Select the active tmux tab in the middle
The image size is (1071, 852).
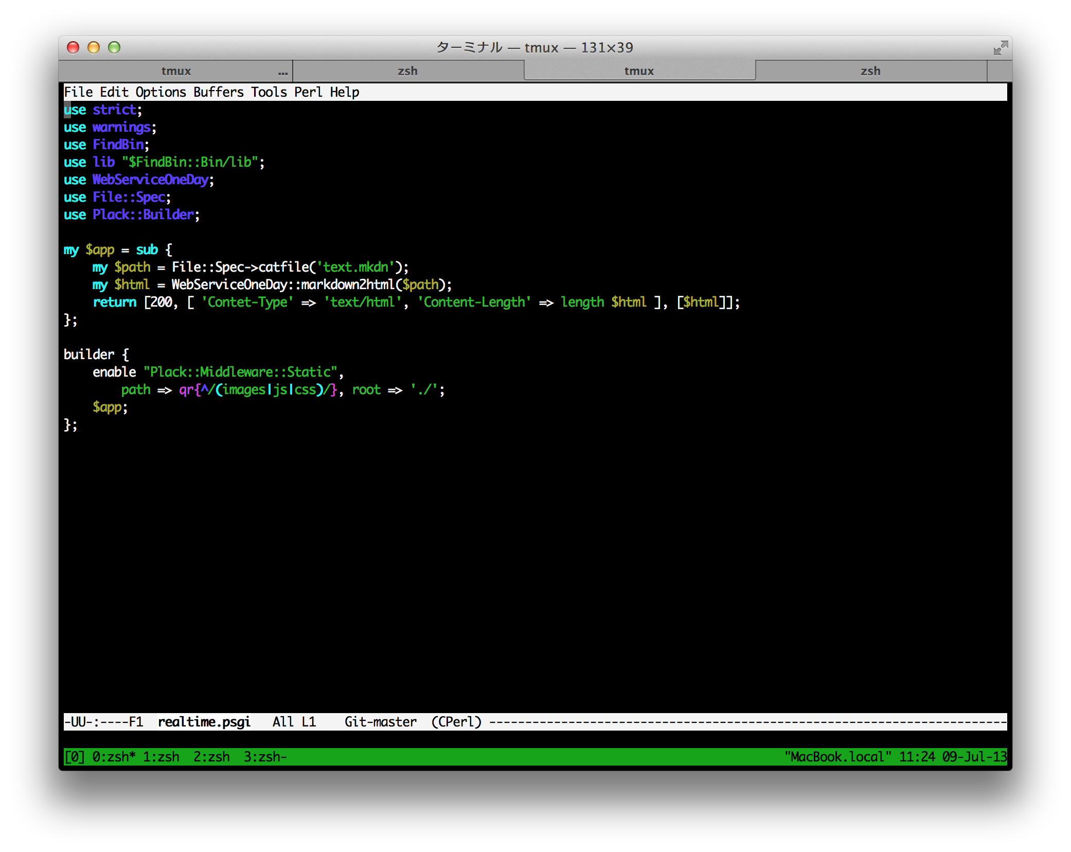pos(639,71)
